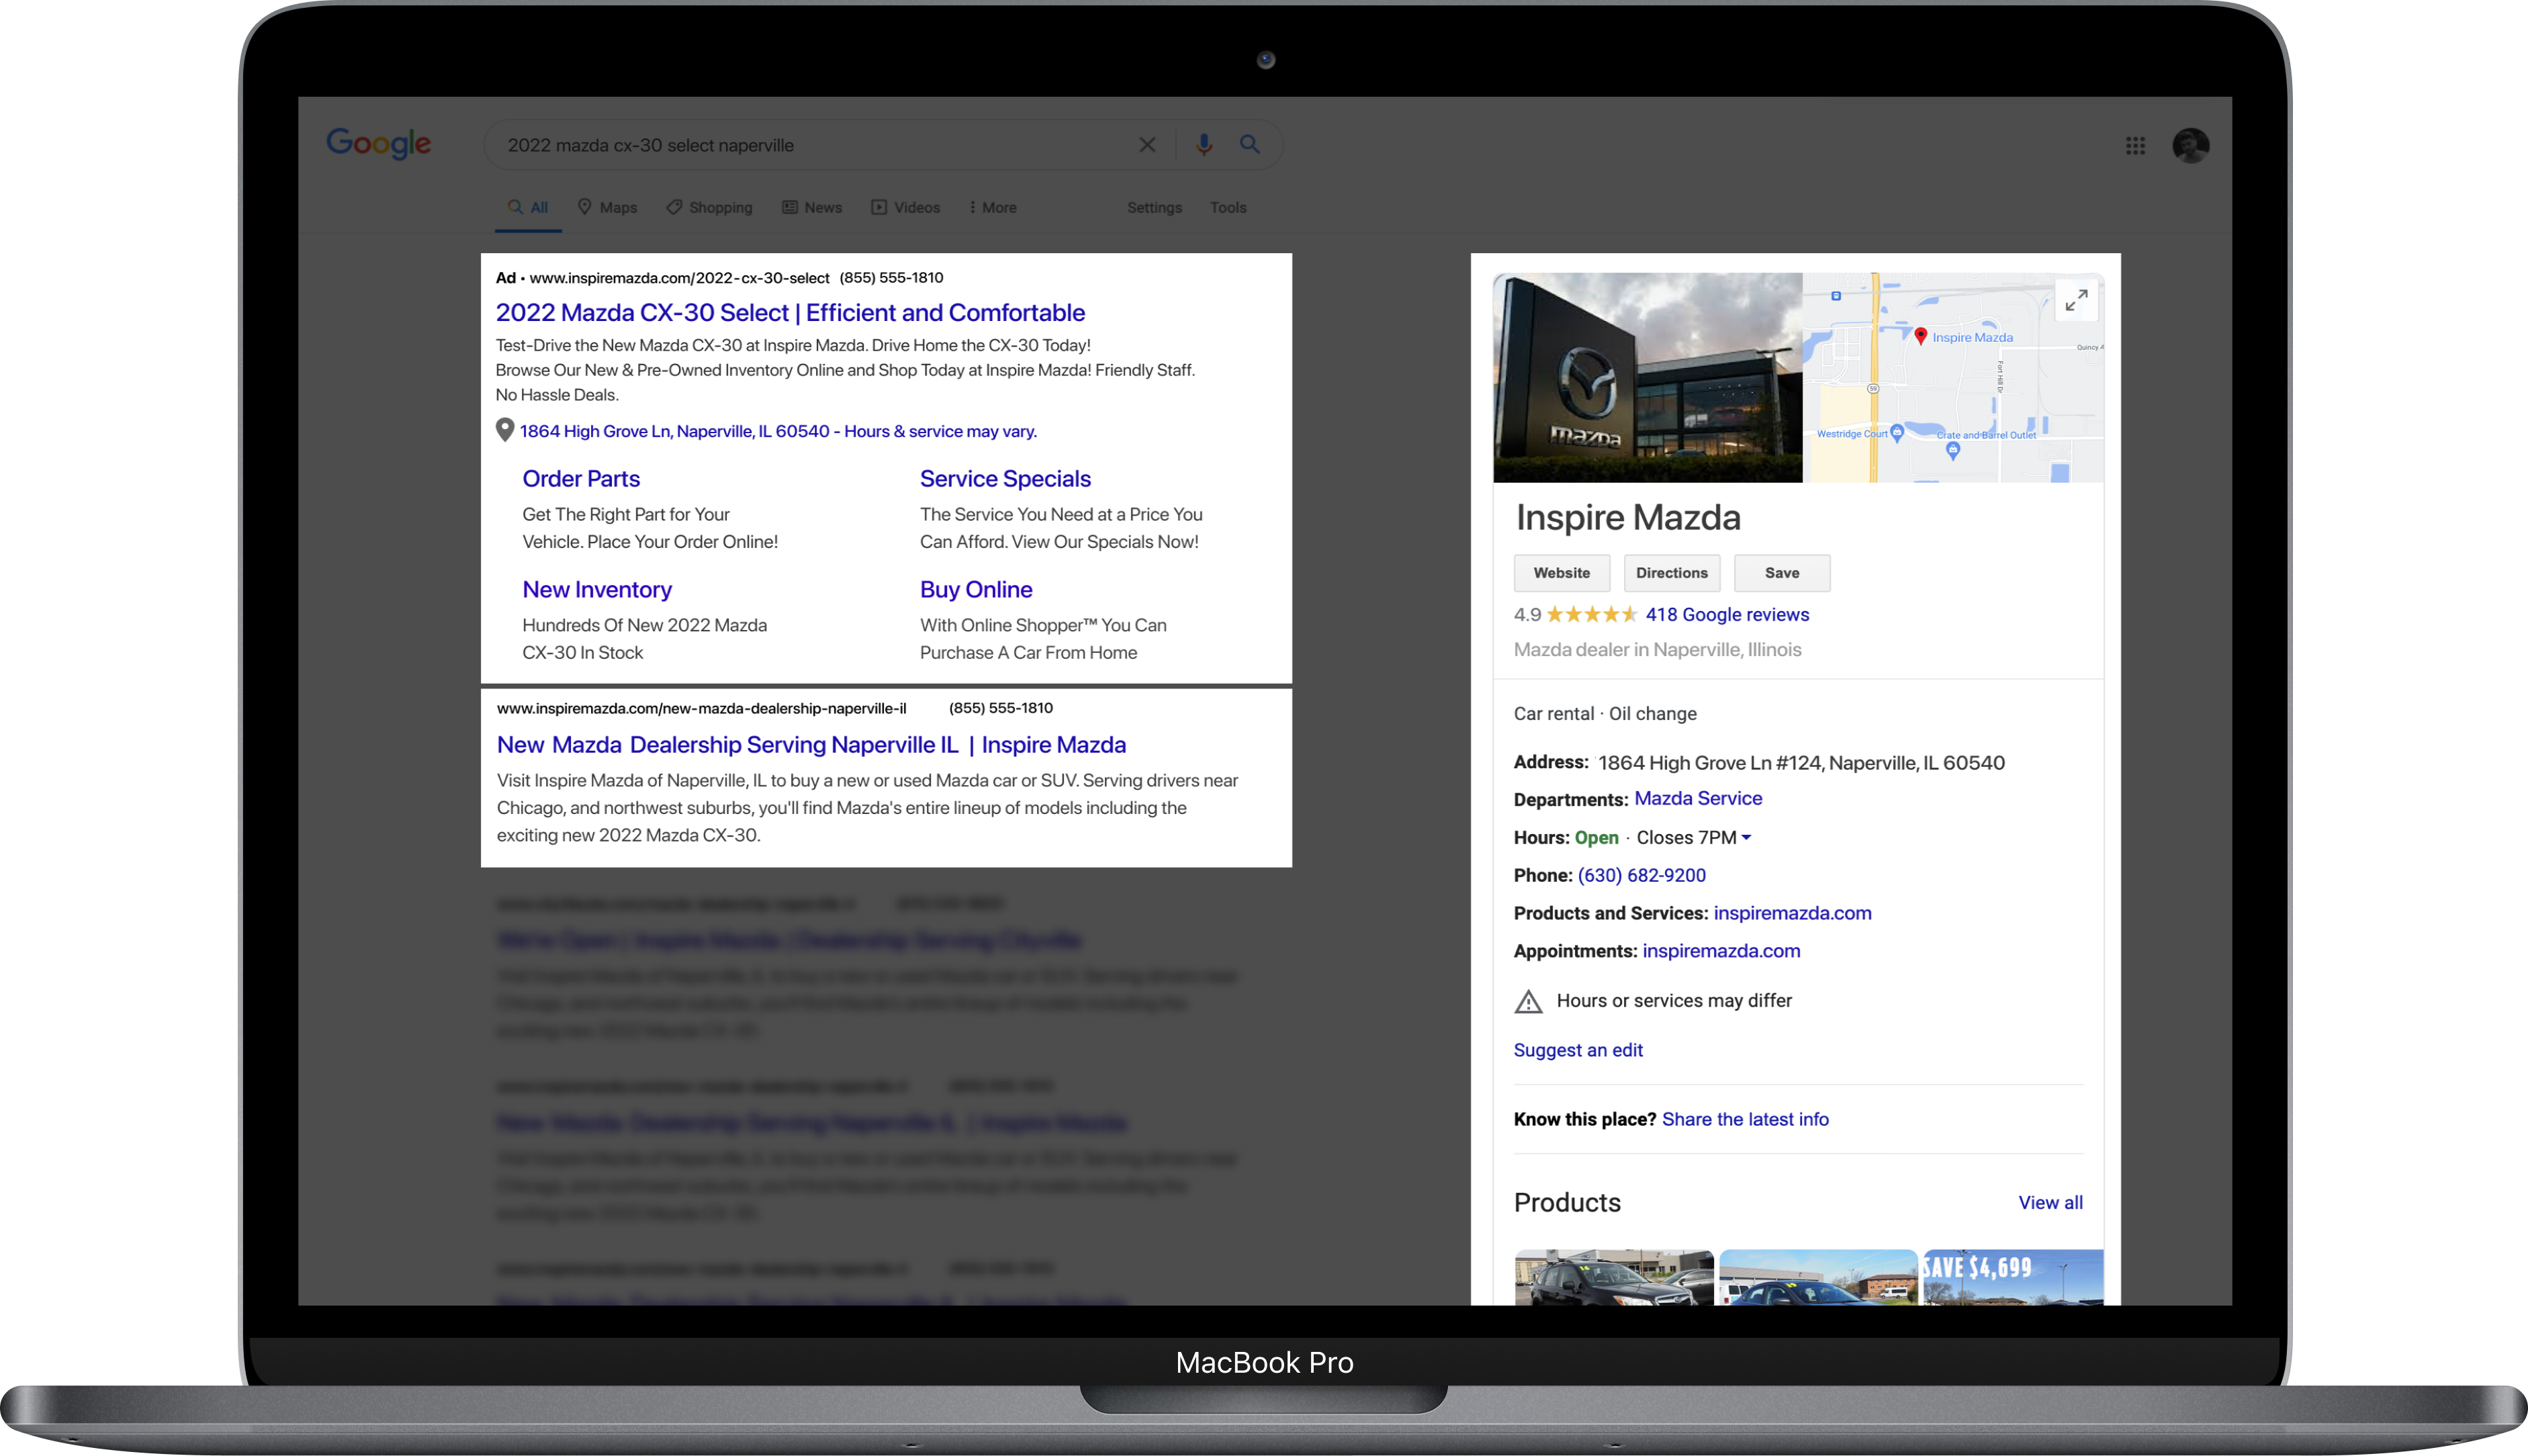Screen dimensions: 2528x1456
Task: Click the five-star rating icons
Action: pyautogui.click(x=1591, y=614)
